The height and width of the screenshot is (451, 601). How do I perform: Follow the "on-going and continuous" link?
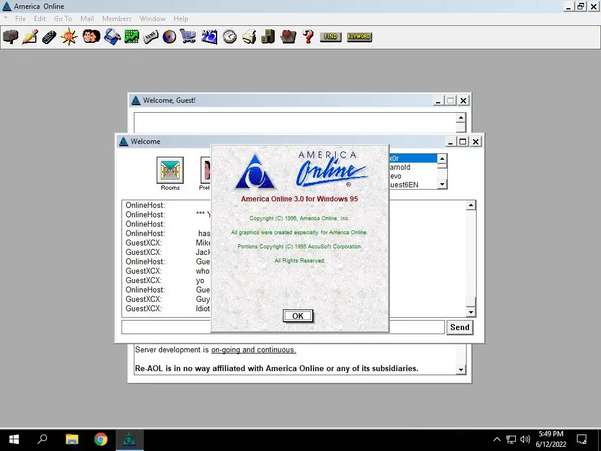point(254,350)
